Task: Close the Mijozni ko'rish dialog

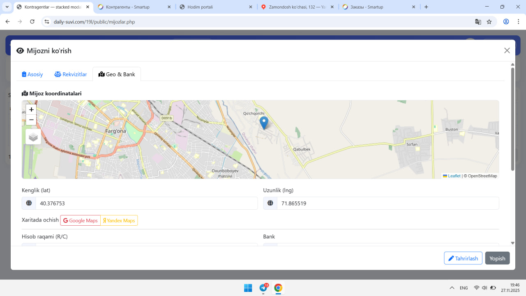Action: [x=507, y=51]
